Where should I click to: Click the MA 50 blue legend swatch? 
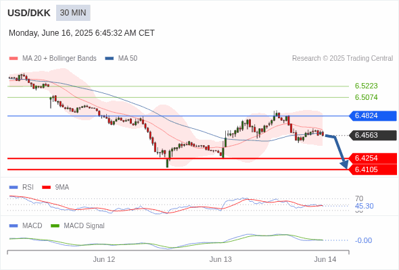point(110,59)
